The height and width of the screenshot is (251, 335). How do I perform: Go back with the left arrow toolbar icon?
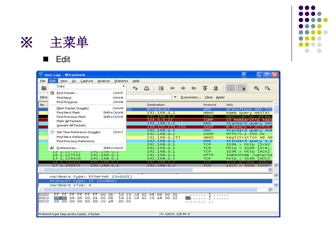172,88
